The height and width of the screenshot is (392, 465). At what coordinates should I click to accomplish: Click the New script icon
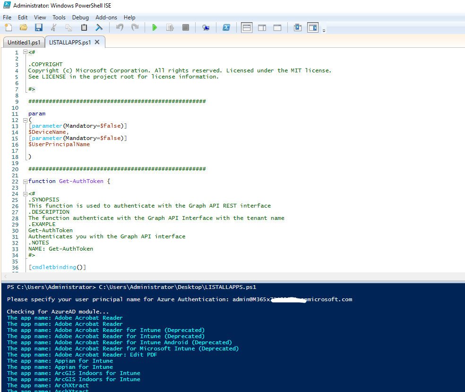pyautogui.click(x=9, y=27)
